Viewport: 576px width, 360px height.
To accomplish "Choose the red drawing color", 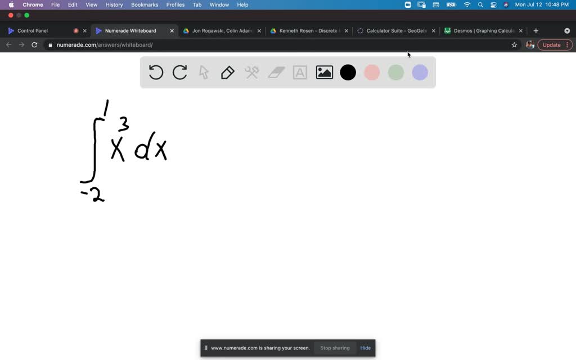I will tap(372, 72).
